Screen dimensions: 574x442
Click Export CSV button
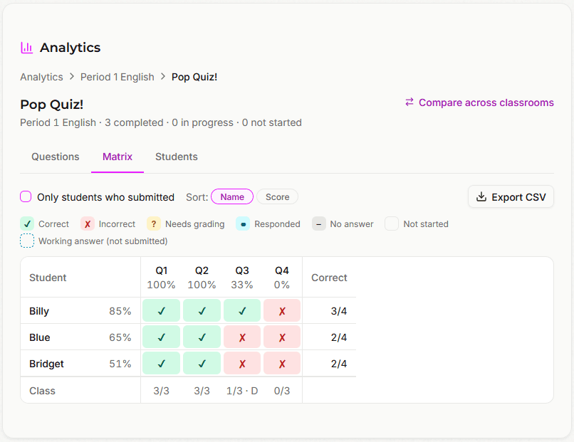pos(511,197)
